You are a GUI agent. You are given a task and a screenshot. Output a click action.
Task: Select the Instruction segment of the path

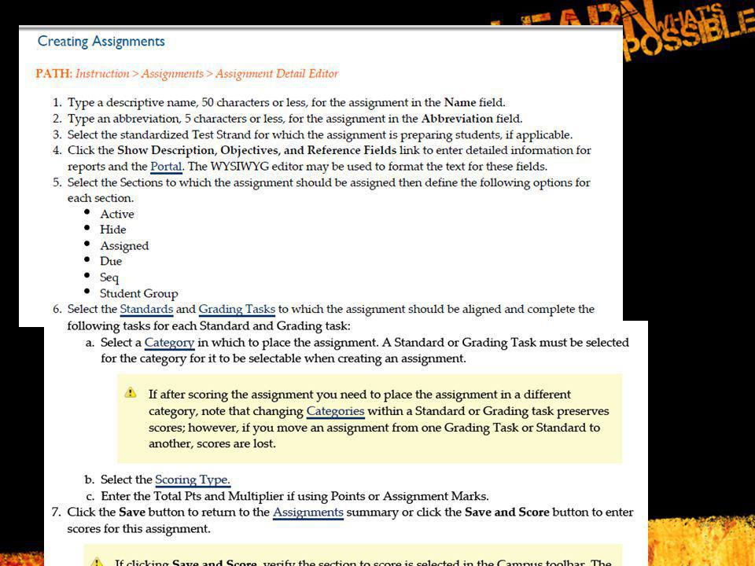pos(102,74)
